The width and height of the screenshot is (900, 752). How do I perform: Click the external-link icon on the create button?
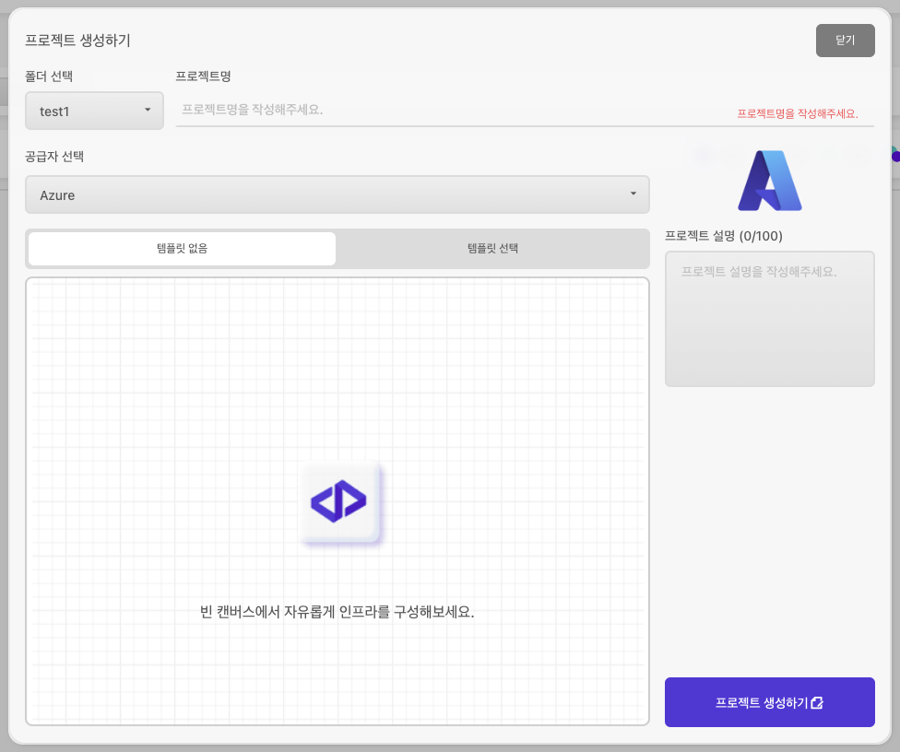817,702
